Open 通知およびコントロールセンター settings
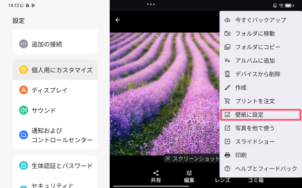Viewport: 302px width, 188px height. 55,135
